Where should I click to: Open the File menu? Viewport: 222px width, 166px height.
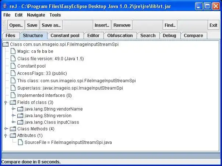(x=7, y=15)
